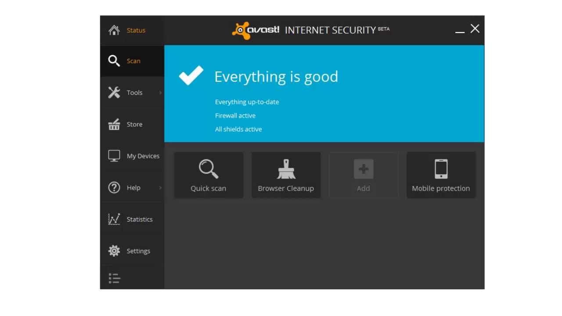
Task: Click the Add tile label
Action: [364, 188]
